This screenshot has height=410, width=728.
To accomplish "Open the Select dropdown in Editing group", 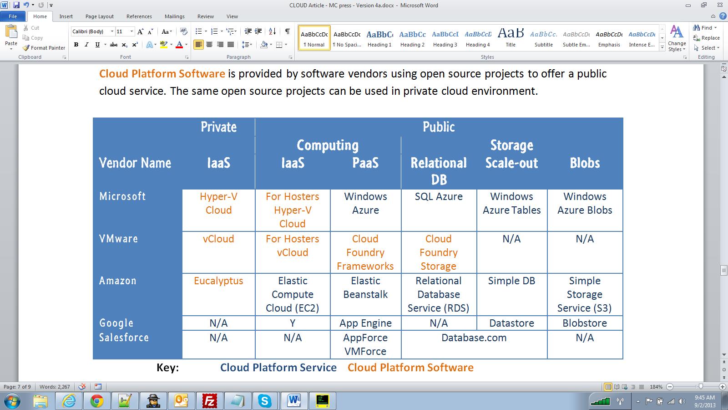I will (707, 48).
